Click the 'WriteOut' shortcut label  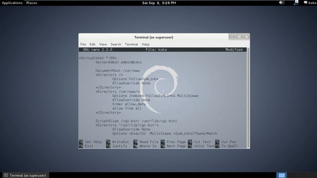pos(120,142)
